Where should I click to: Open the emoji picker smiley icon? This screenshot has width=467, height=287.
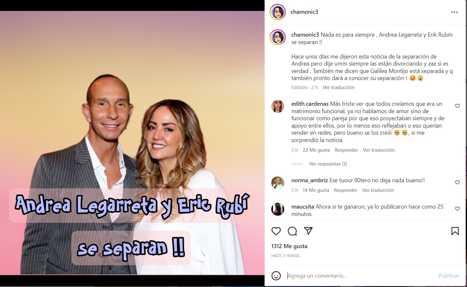276,276
